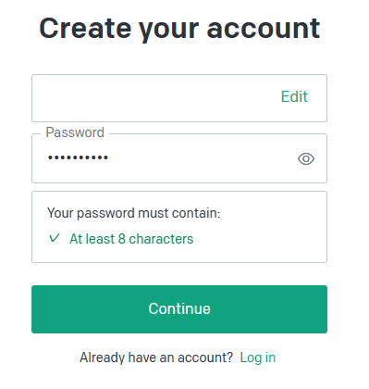Click inside the password requirements box
The width and height of the screenshot is (369, 389).
click(179, 227)
